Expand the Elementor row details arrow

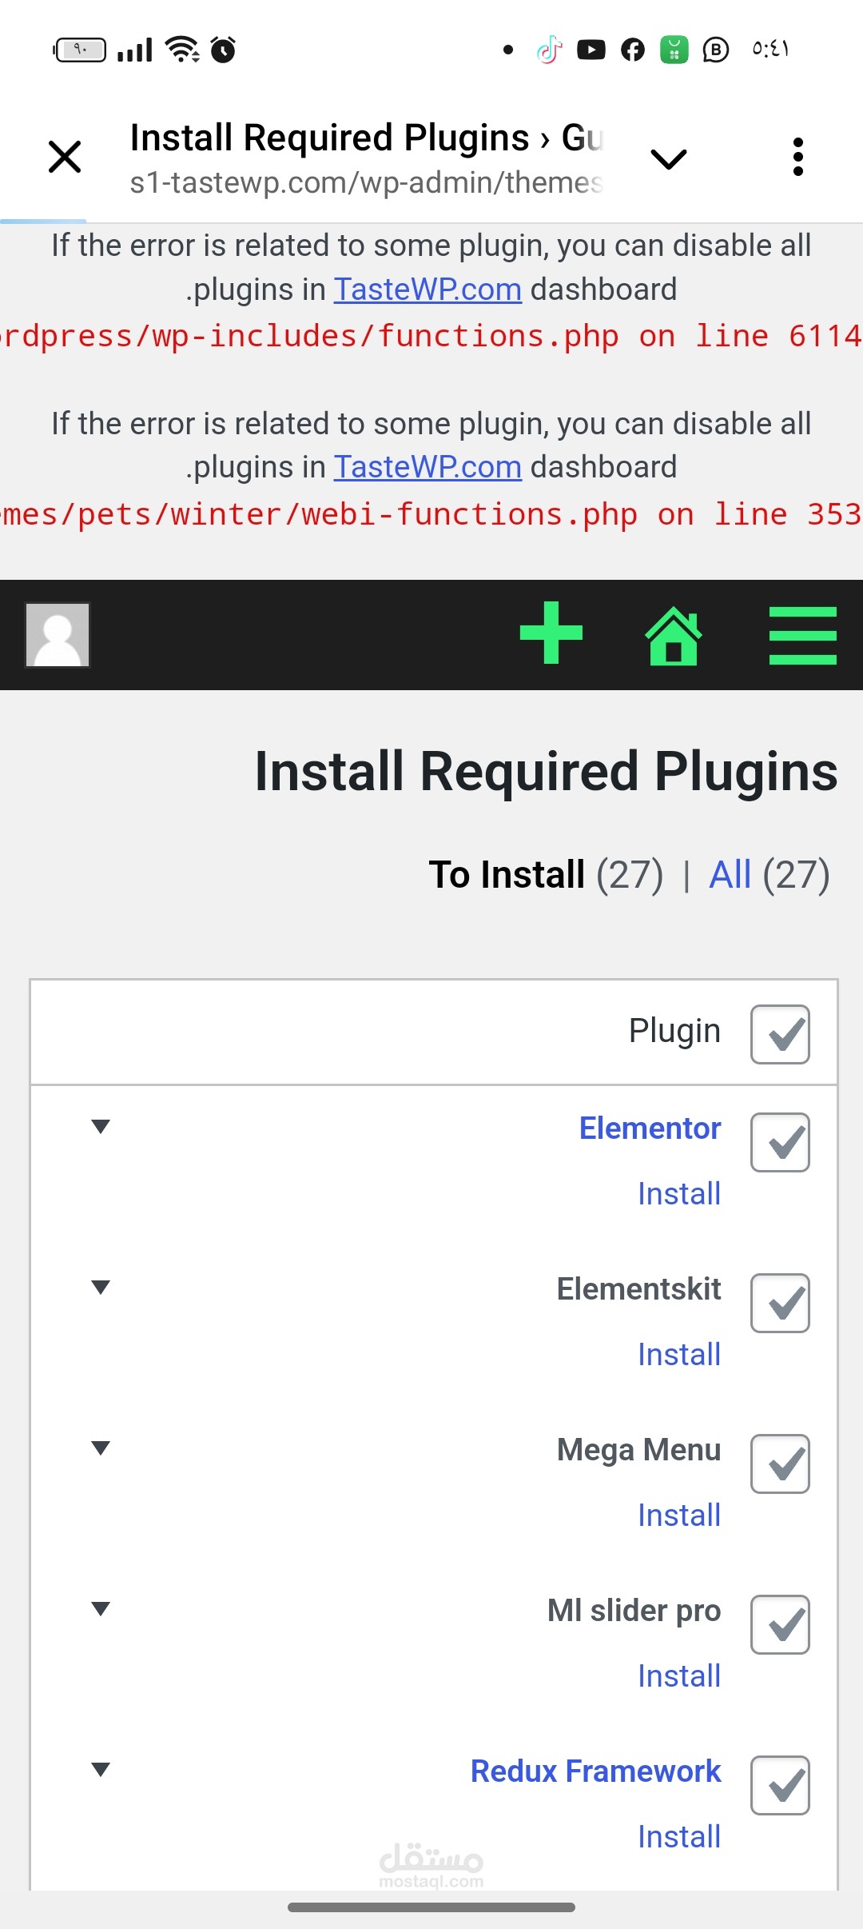point(101,1127)
